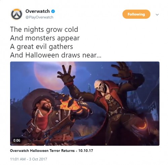Select the line 'A great evil gathers'
The height and width of the screenshot is (165, 168).
point(42,47)
